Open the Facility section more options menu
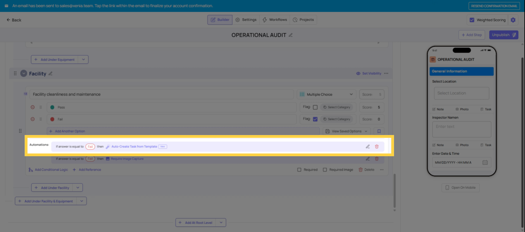This screenshot has height=232, width=525. click(386, 73)
